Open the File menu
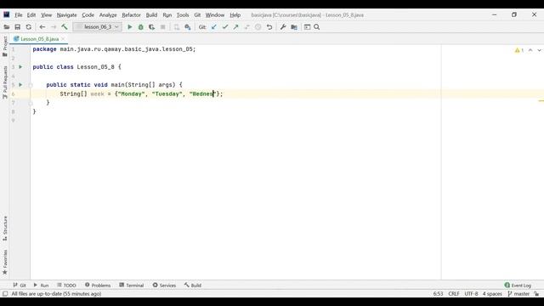Viewport: 544px width, 306px height. [x=19, y=15]
